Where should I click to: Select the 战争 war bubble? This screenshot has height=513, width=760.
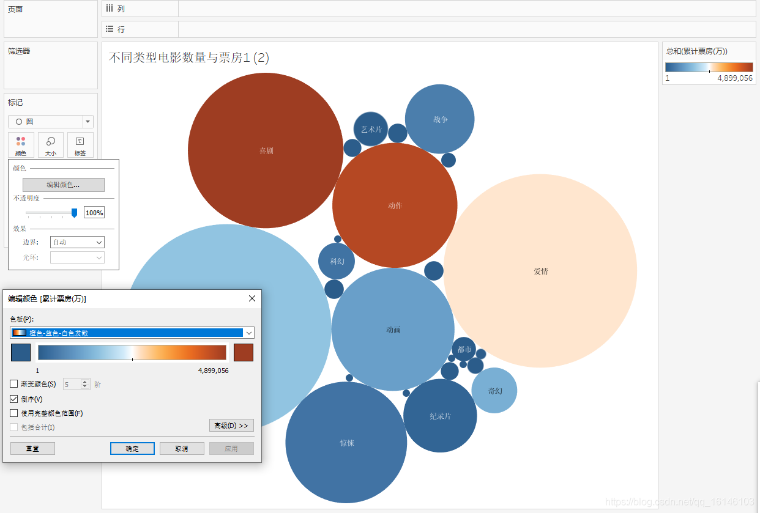pos(440,119)
